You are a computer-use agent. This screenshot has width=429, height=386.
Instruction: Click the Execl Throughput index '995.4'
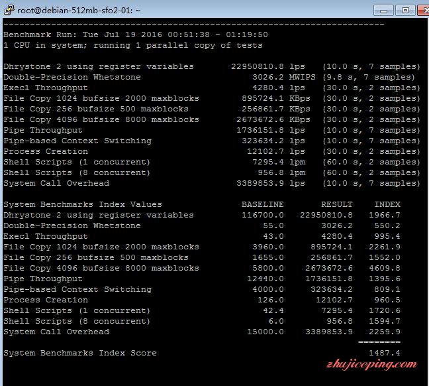click(x=387, y=236)
